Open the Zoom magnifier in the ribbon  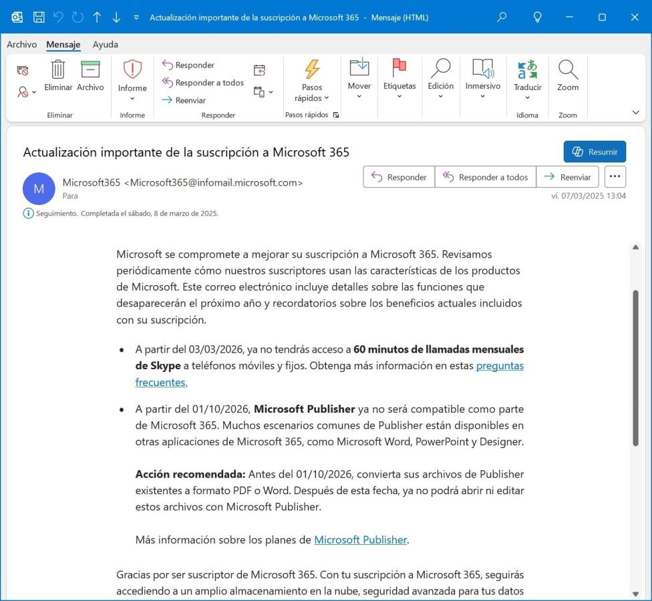pyautogui.click(x=568, y=75)
